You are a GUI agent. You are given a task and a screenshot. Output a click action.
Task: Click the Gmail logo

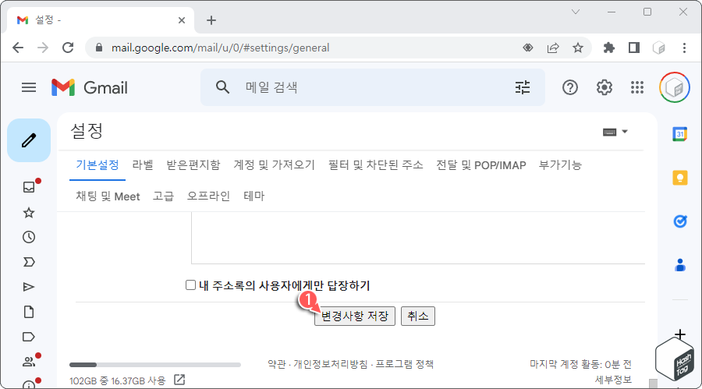click(90, 87)
